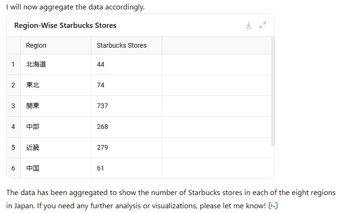Screen dimensions: 340x213
Task: Select the 近畿 region cell
Action: tap(56, 148)
